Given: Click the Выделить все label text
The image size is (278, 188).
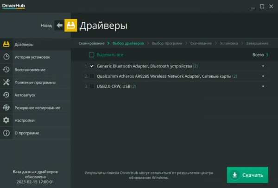Looking at the screenshot, I should [x=110, y=55].
